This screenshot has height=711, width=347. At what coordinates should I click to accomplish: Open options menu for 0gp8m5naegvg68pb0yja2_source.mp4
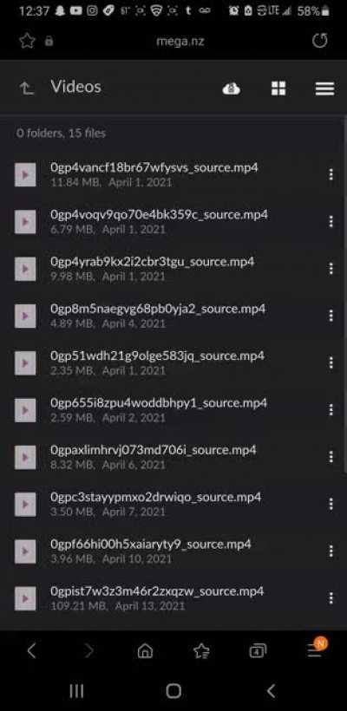331,316
